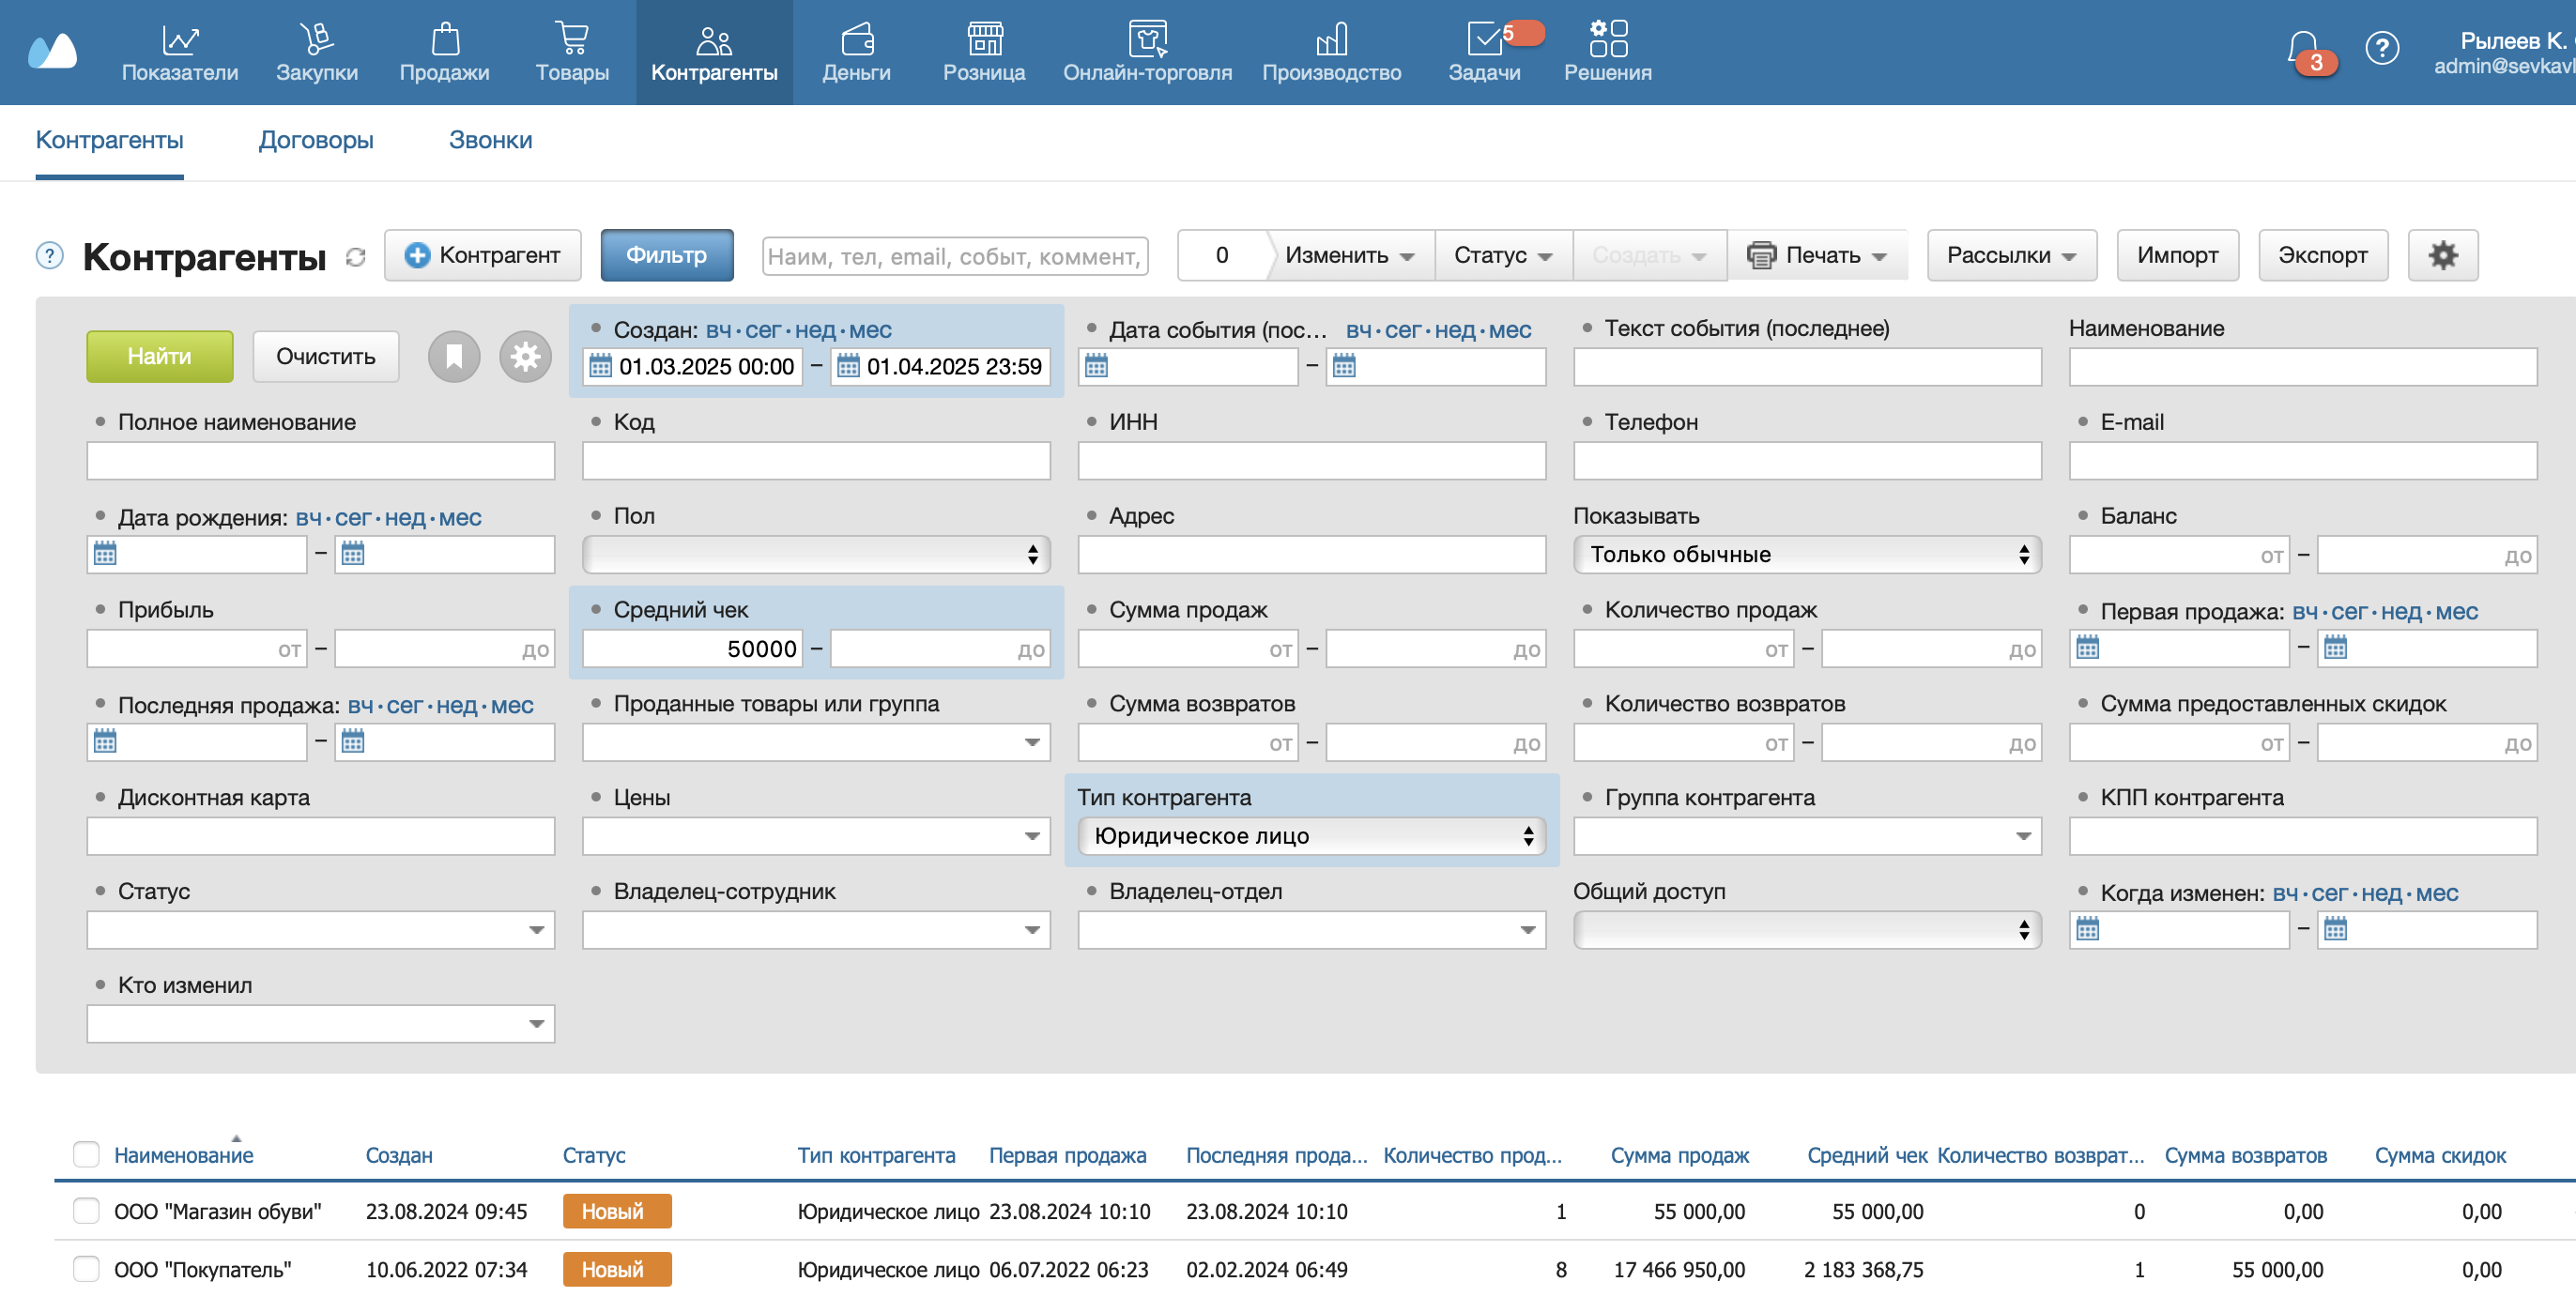Click the Импорт button

(x=2177, y=255)
